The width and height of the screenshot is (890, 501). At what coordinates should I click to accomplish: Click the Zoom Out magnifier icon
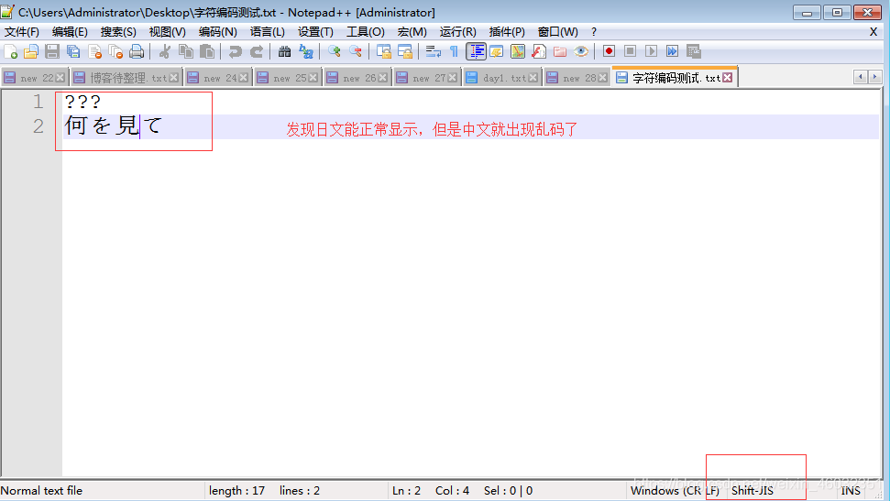(356, 51)
